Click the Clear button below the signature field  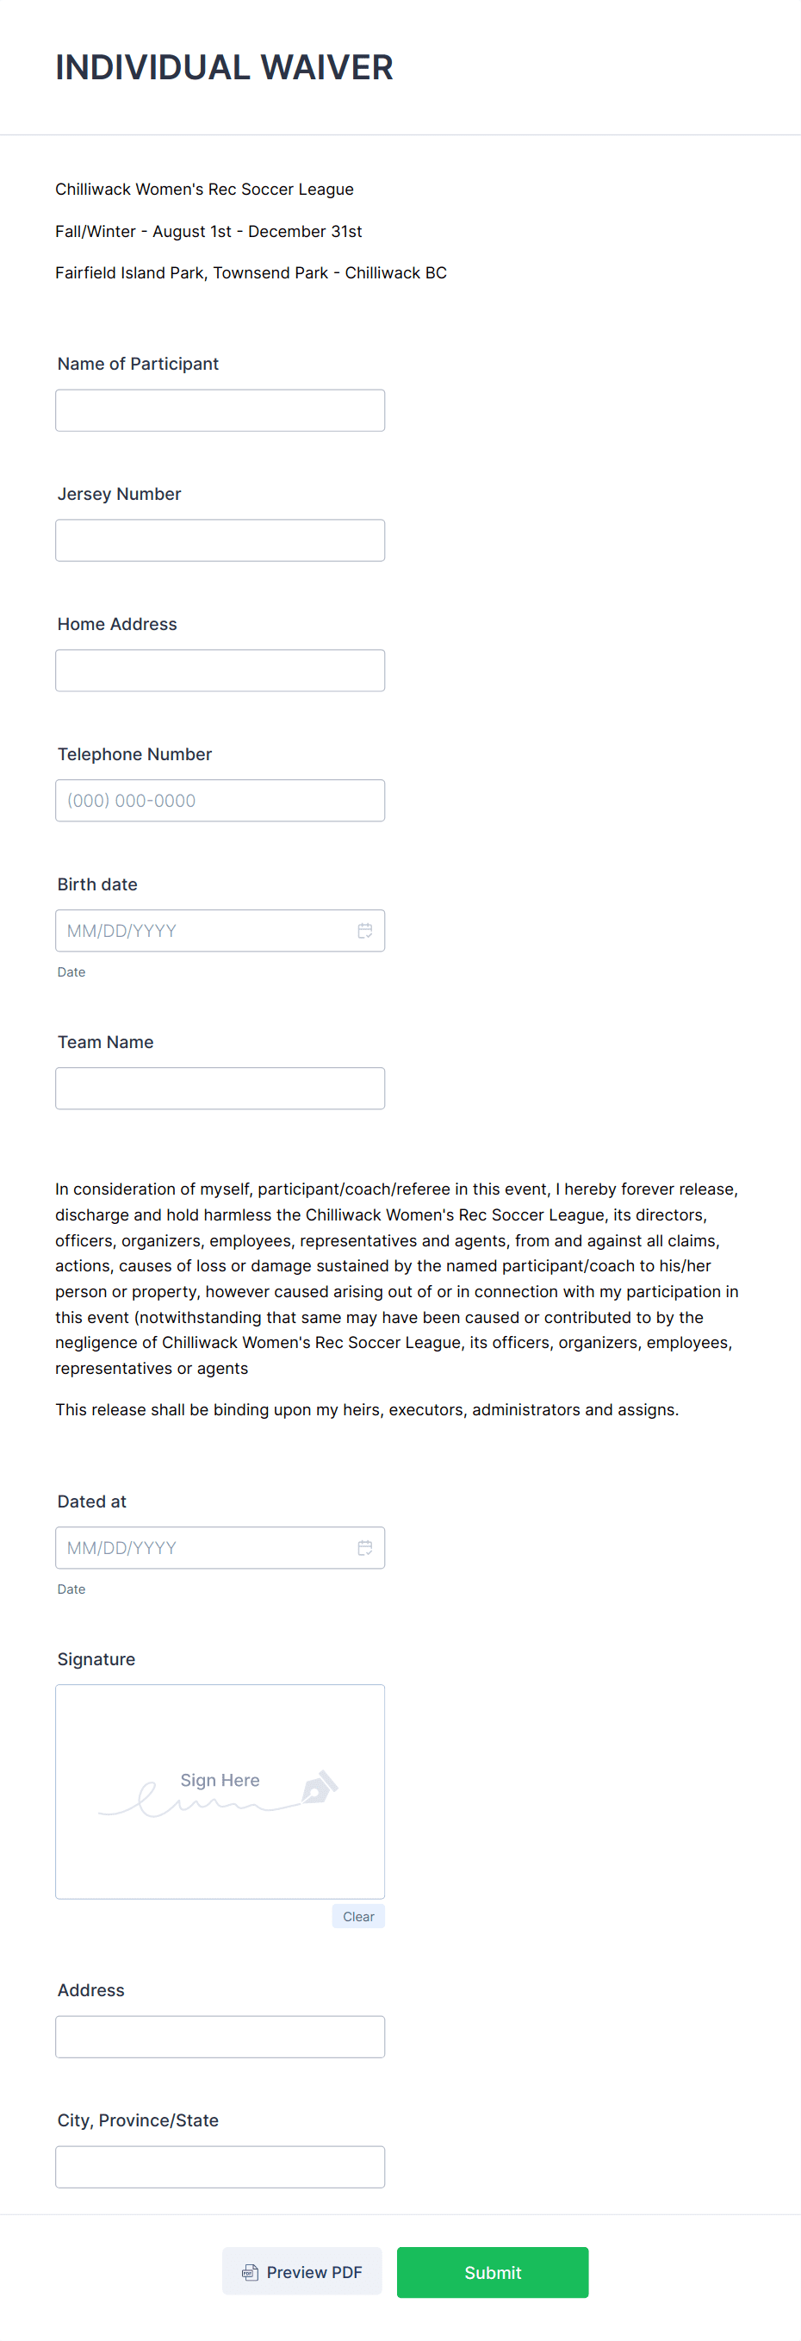pos(357,1916)
